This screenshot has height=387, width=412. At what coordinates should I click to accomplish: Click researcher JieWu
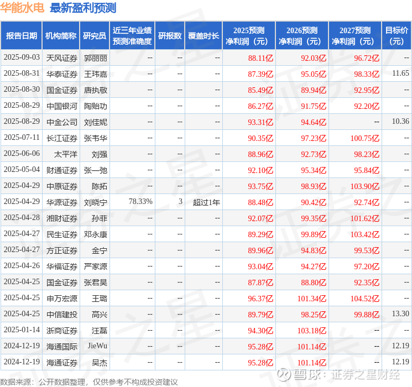coord(97,346)
